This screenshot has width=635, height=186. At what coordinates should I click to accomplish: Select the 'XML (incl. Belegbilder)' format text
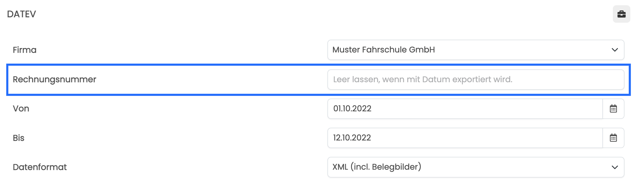tap(377, 167)
